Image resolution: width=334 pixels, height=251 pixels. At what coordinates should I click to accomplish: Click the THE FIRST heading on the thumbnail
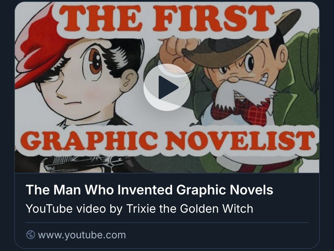(167, 18)
